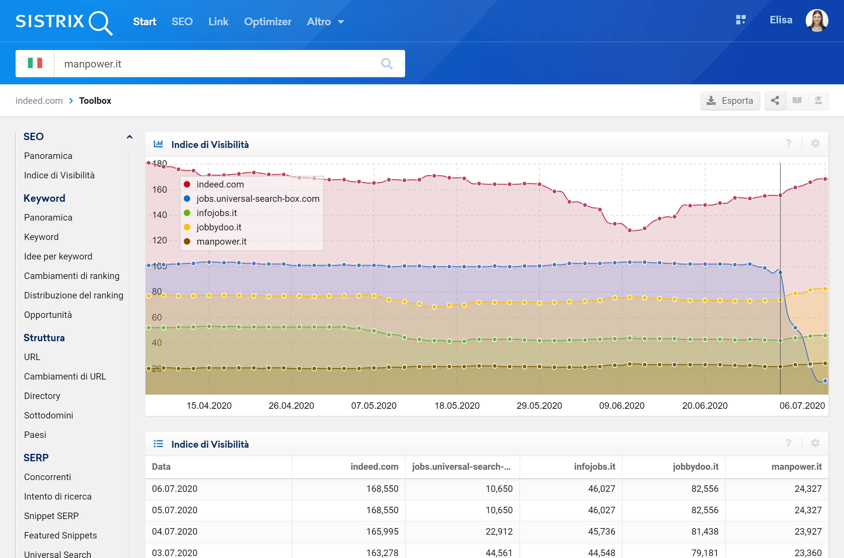Image resolution: width=844 pixels, height=558 pixels.
Task: Open Indice di Visibilità sidebar link
Action: (59, 176)
